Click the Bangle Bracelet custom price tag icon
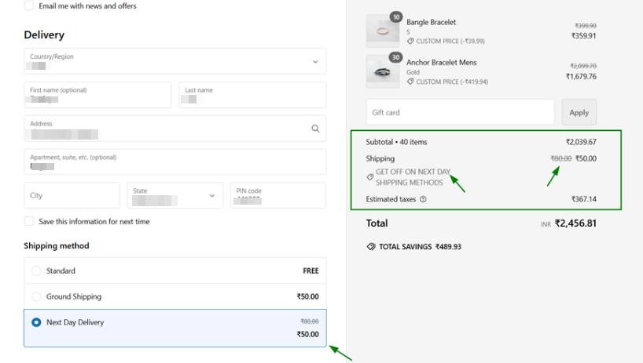Viewport: 643px width, 363px height. [x=410, y=42]
